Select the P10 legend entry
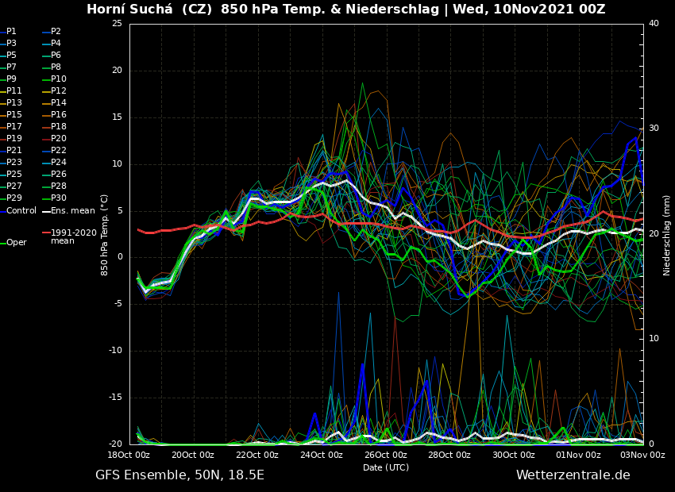 (59, 79)
